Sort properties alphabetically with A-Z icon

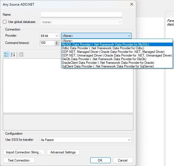pyautogui.click(x=13, y=55)
